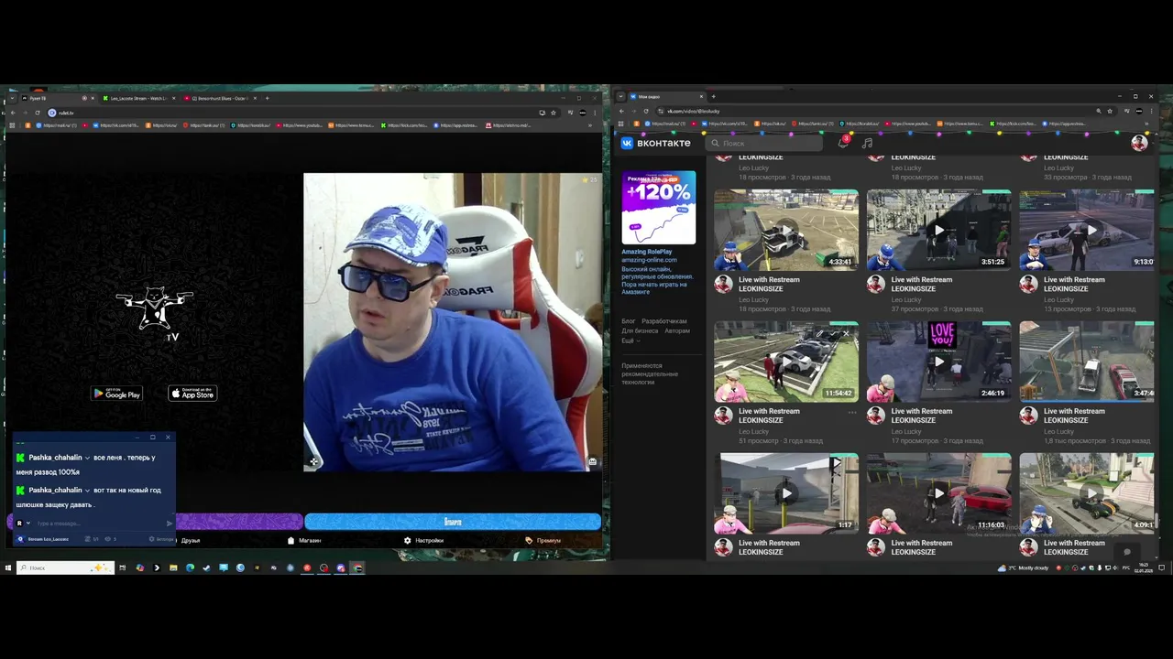Click the Amazing RolePlay ad banner

pyautogui.click(x=659, y=208)
